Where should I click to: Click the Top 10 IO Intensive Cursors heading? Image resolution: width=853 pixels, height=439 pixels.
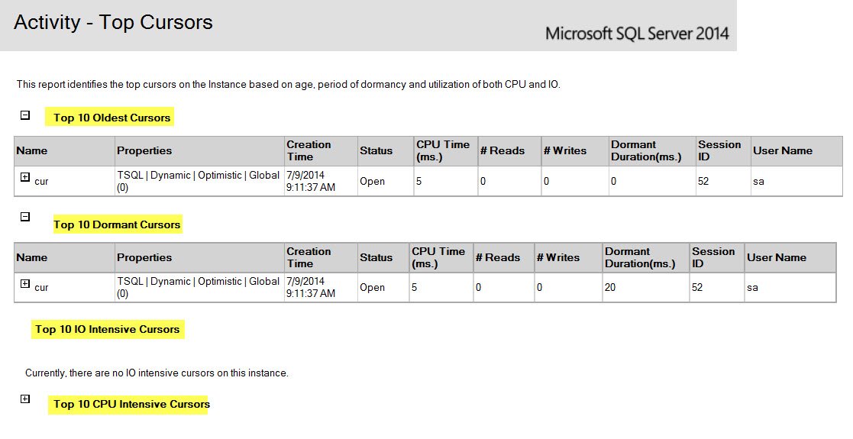108,329
